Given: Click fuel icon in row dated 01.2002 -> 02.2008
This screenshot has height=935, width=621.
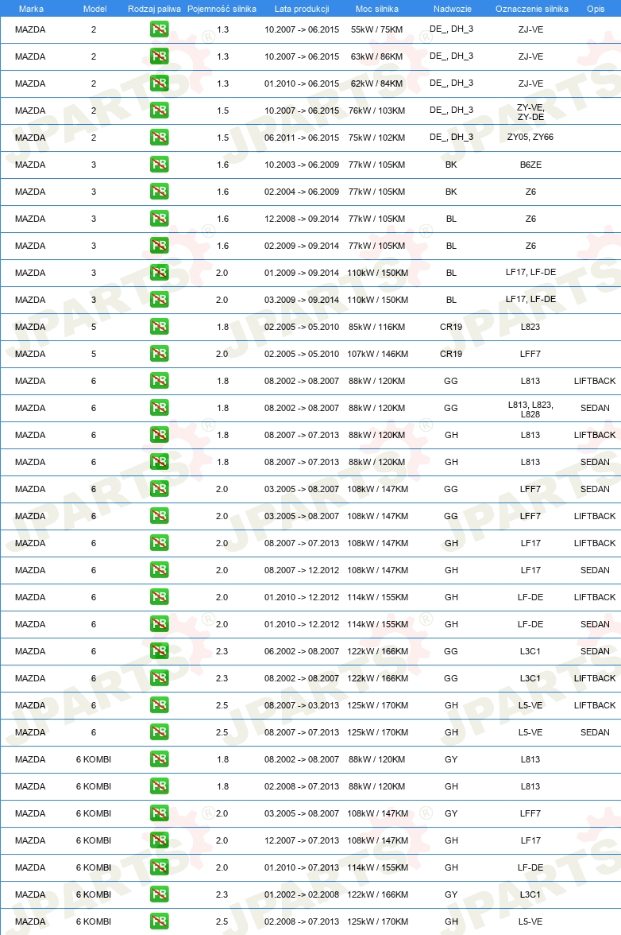Looking at the screenshot, I should 159,894.
